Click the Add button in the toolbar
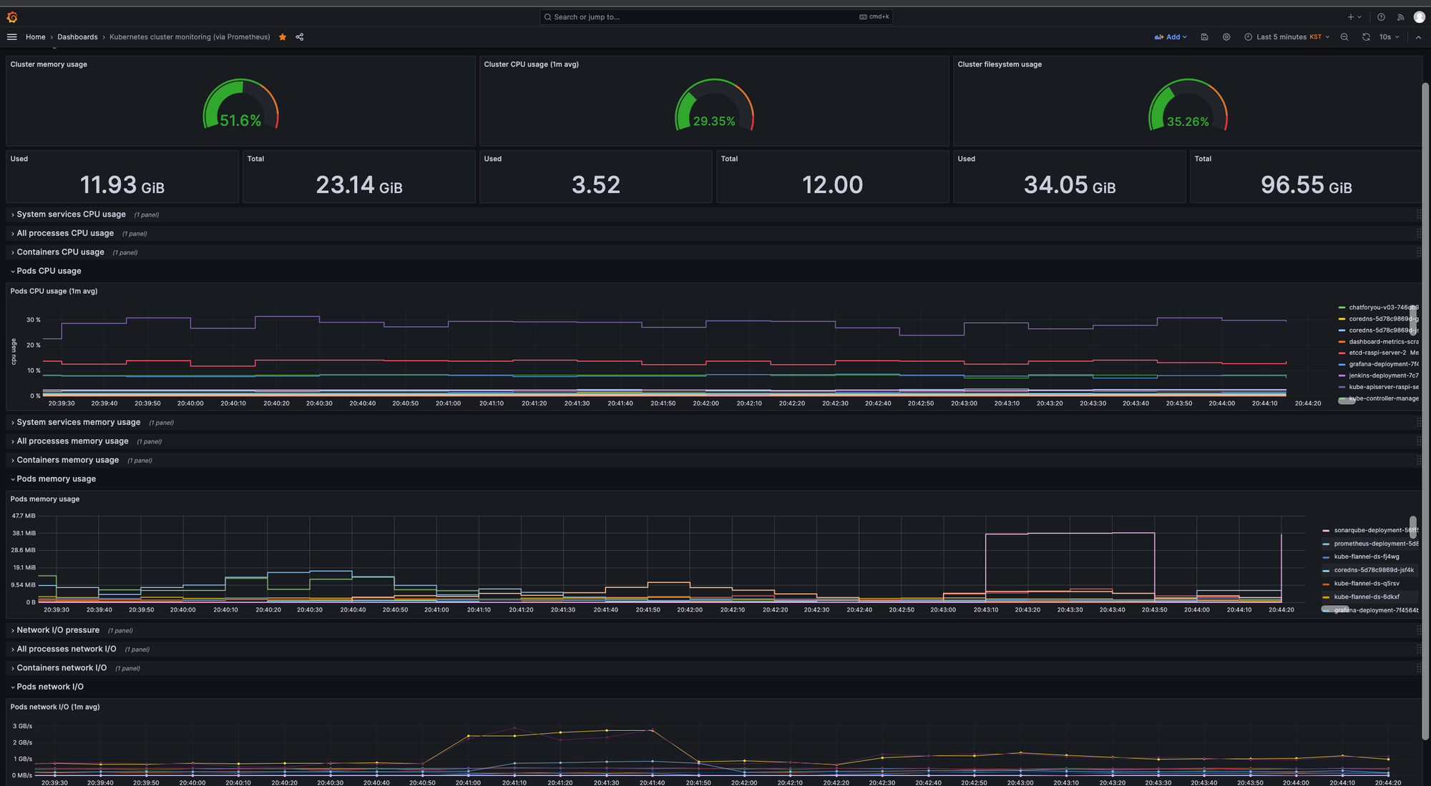This screenshot has height=786, width=1431. tap(1171, 37)
